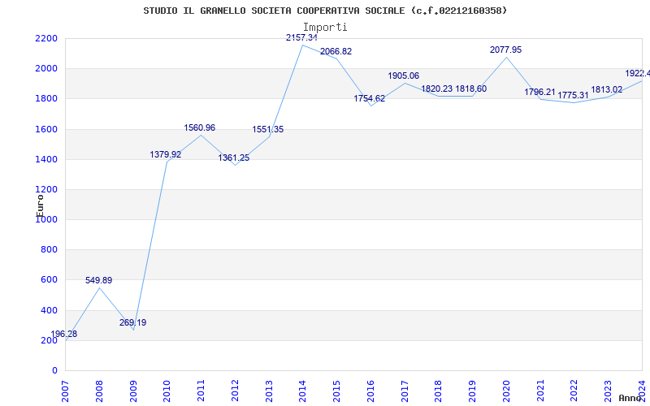Select the y-axis tick 2000
The image size is (650, 406).
(x=47, y=69)
